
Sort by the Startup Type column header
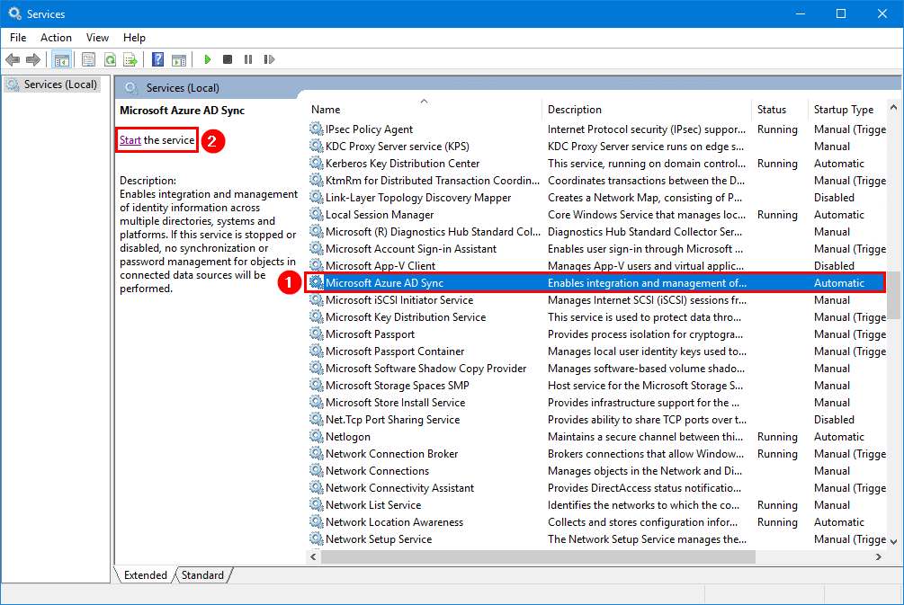pyautogui.click(x=847, y=110)
